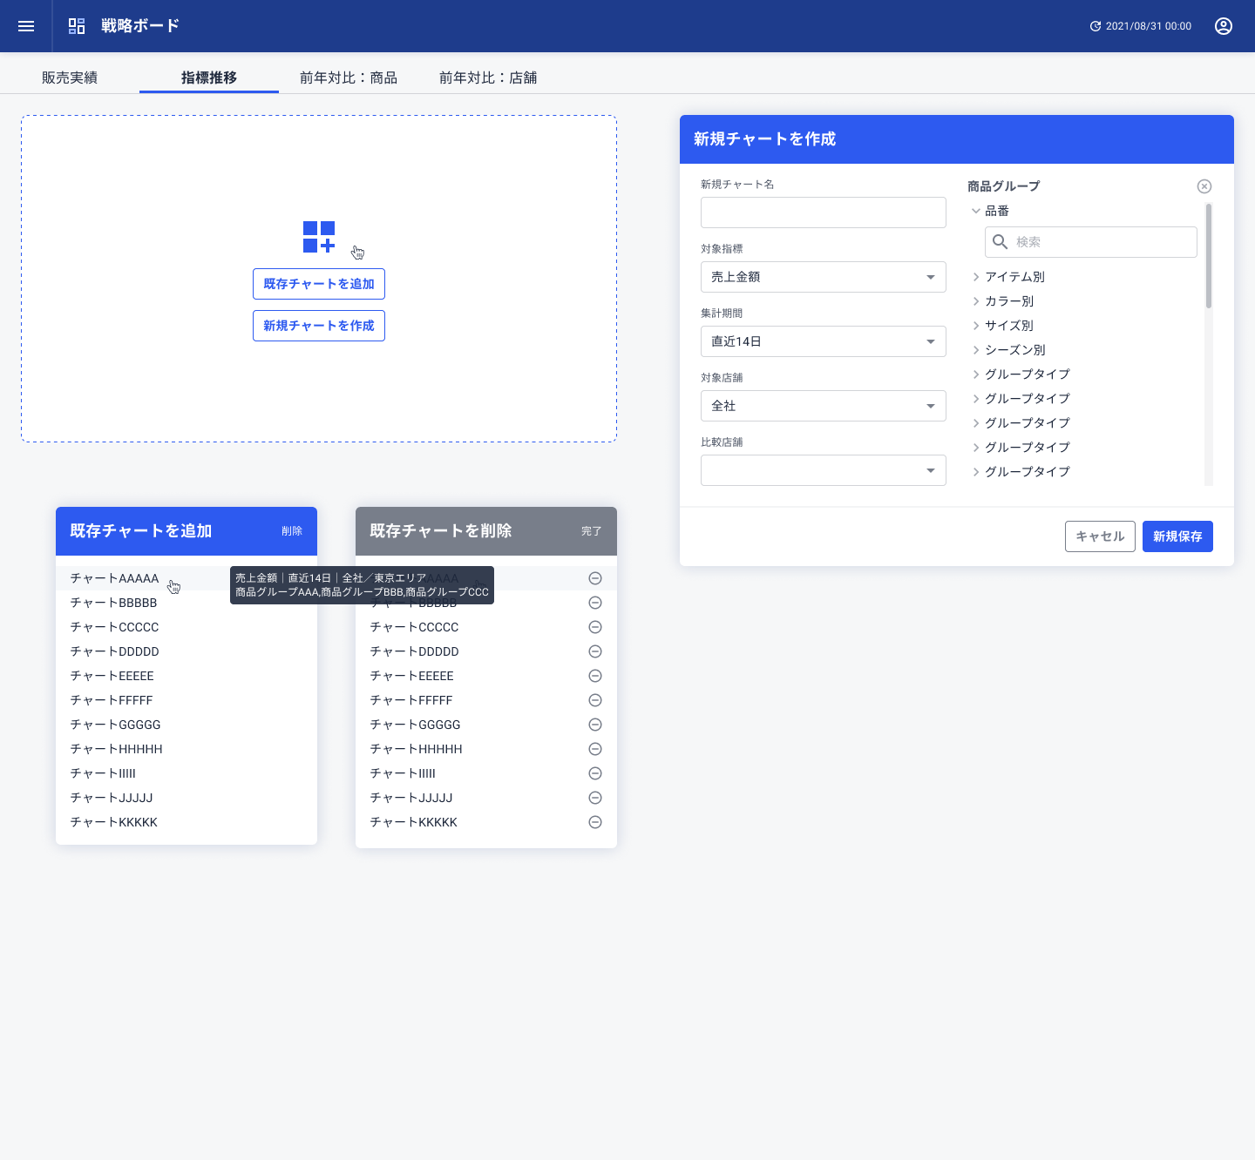This screenshot has height=1160, width=1255.
Task: Select チャートDDDDD in the 既存チャートを追加 list
Action: (187, 651)
